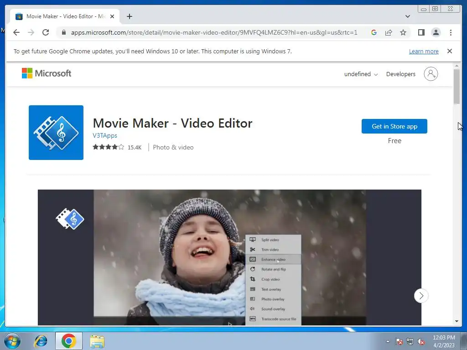The image size is (467, 350).
Task: Open Chrome side panel icon
Action: coord(421,32)
